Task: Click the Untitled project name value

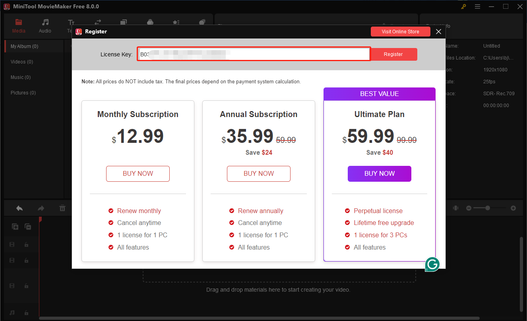Action: [x=492, y=46]
